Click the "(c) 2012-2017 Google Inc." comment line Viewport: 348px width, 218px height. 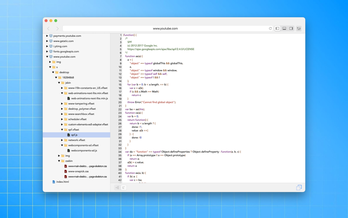coord(142,46)
